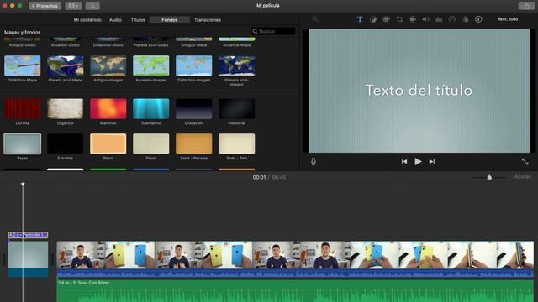Go back to Proyectos

(45, 6)
